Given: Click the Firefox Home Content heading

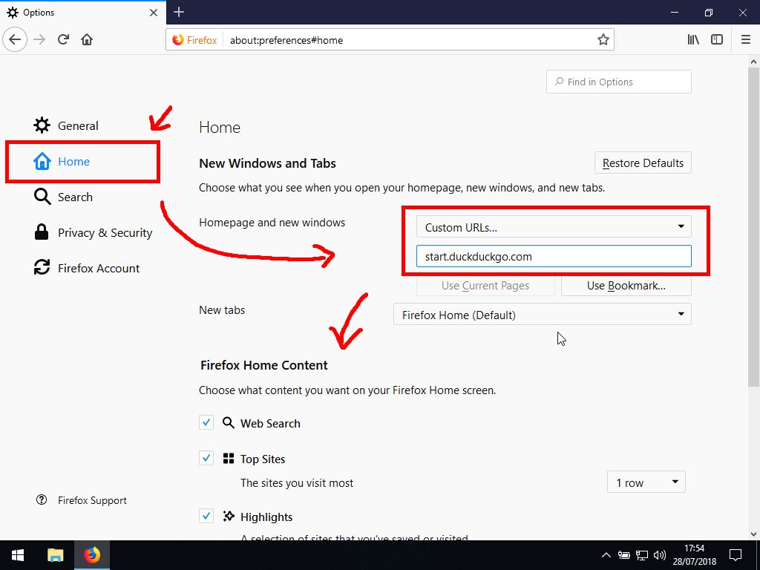Looking at the screenshot, I should (263, 365).
